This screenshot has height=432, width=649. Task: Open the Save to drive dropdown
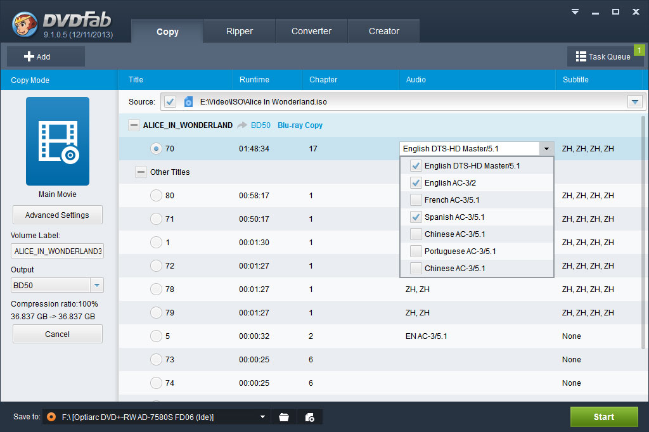tap(262, 417)
